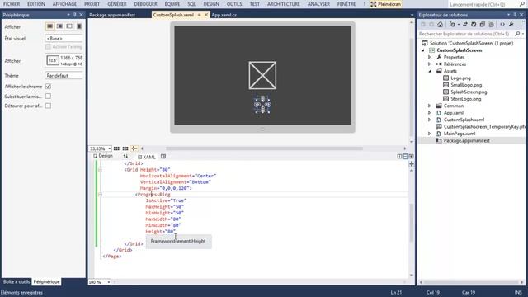The height and width of the screenshot is (297, 528).
Task: Click the Lancement rapide search box
Action: [483, 4]
